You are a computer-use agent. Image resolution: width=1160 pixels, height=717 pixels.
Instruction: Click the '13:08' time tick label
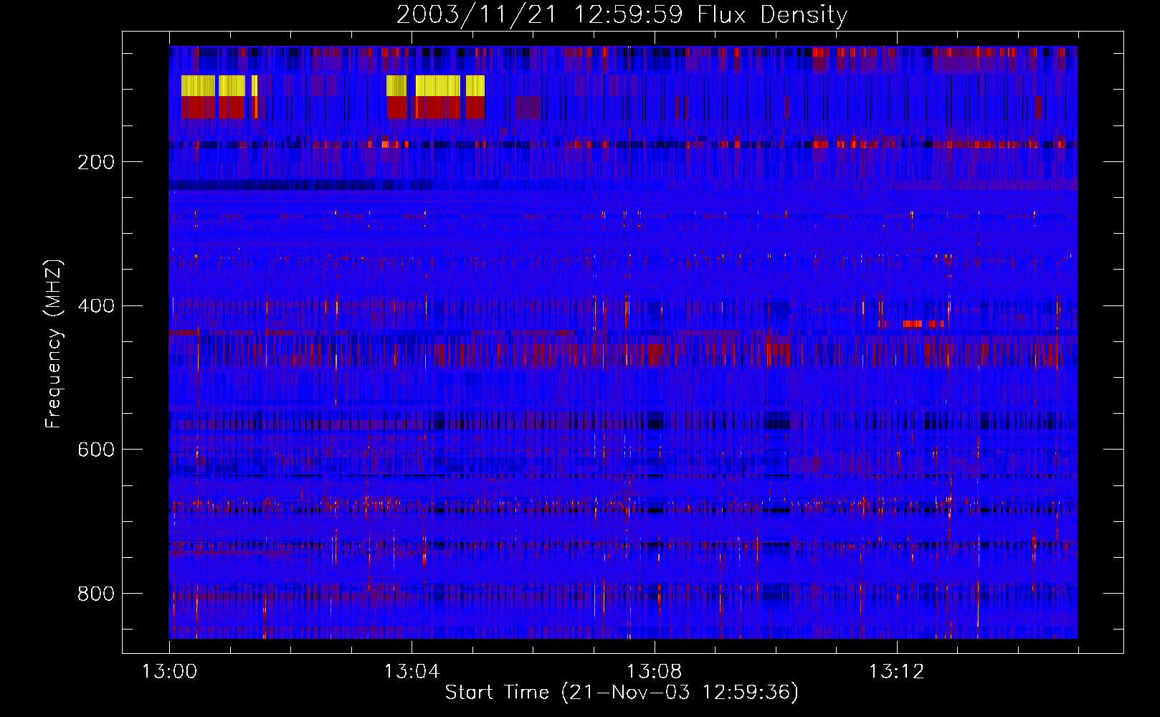point(654,672)
